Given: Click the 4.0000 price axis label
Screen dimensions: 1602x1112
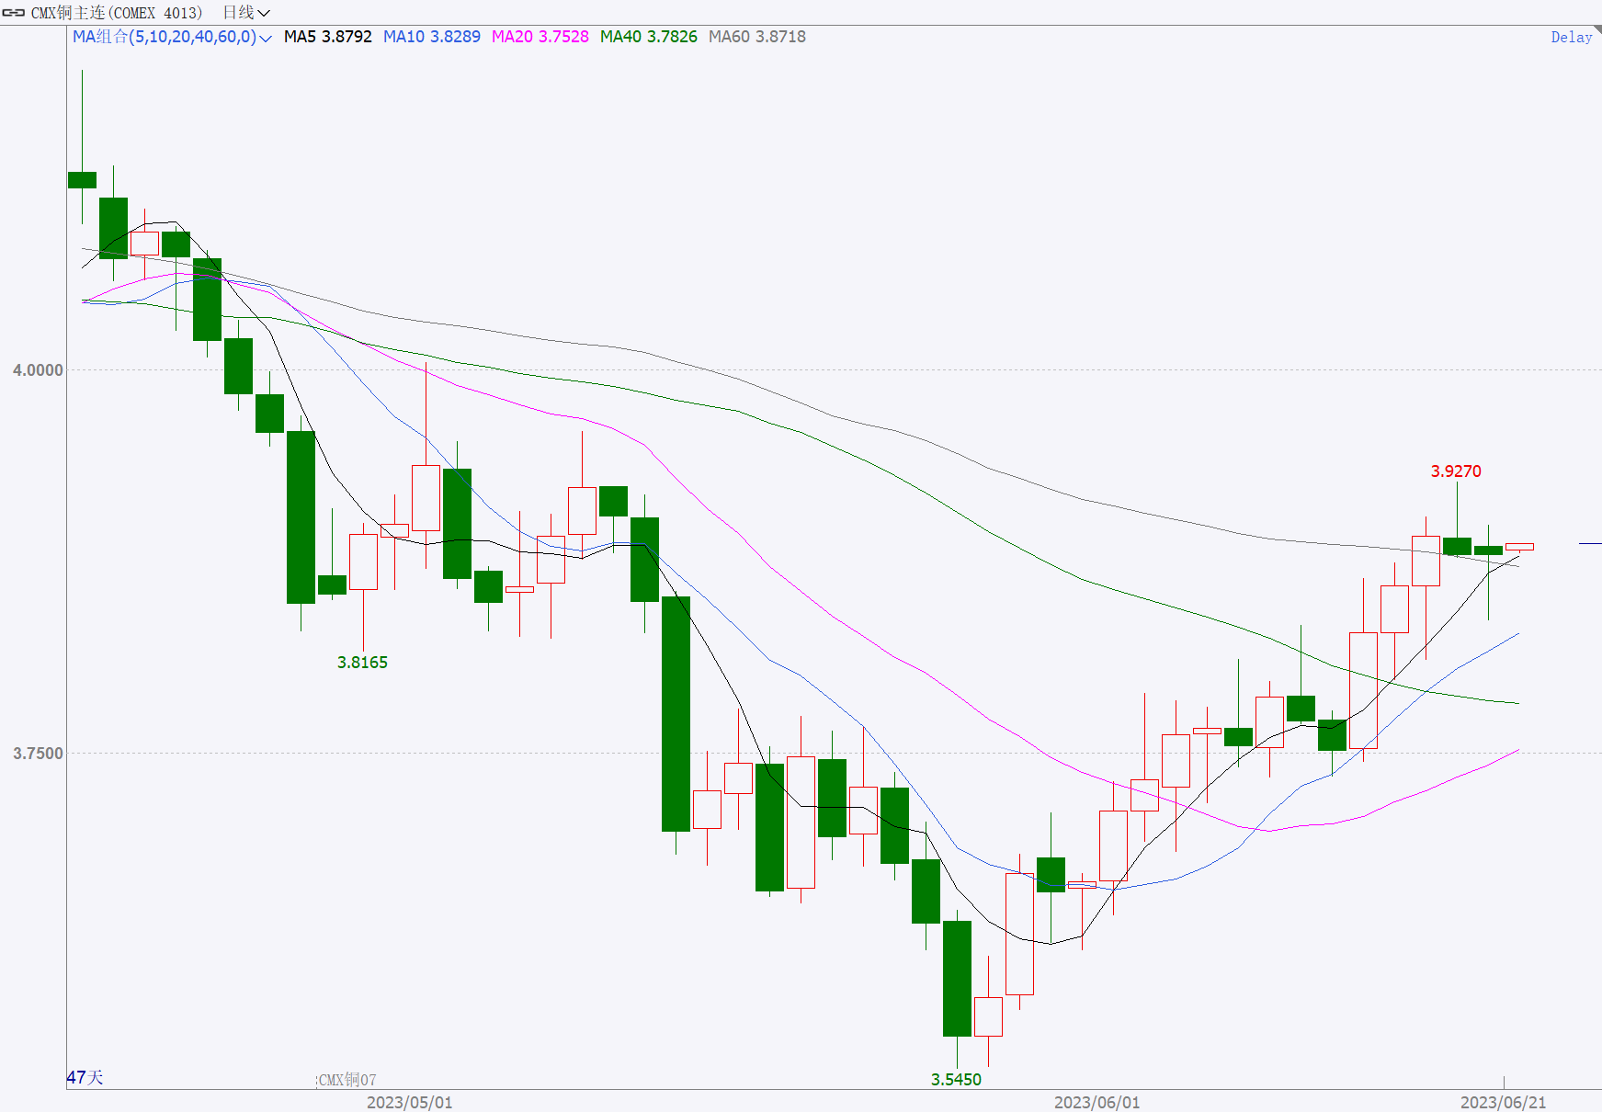Looking at the screenshot, I should [38, 370].
